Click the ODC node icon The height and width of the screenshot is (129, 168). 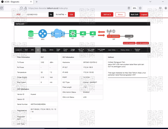83,33
